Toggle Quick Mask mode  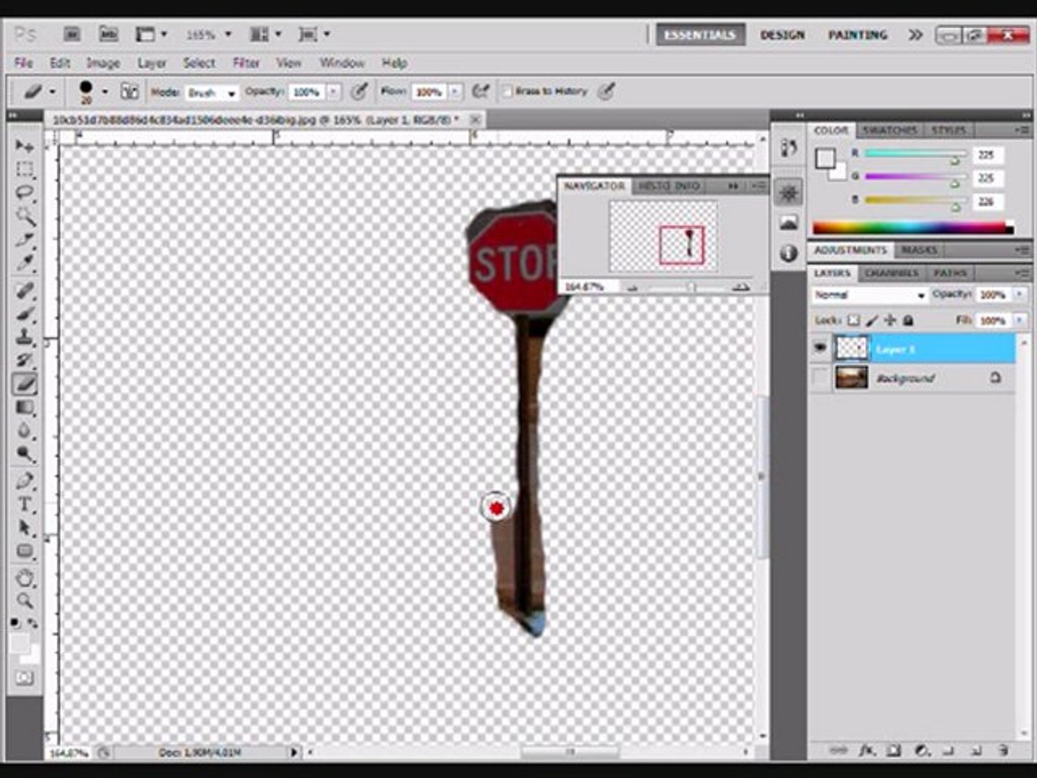click(x=24, y=678)
